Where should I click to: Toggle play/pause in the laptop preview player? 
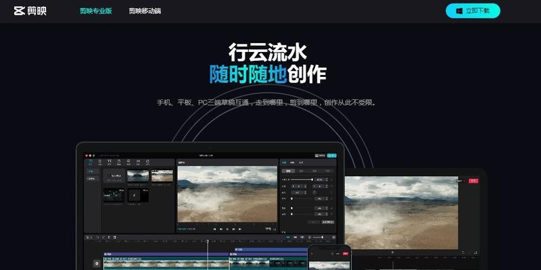(x=227, y=229)
